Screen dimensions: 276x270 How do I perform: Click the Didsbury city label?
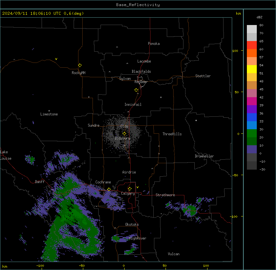(x=123, y=138)
